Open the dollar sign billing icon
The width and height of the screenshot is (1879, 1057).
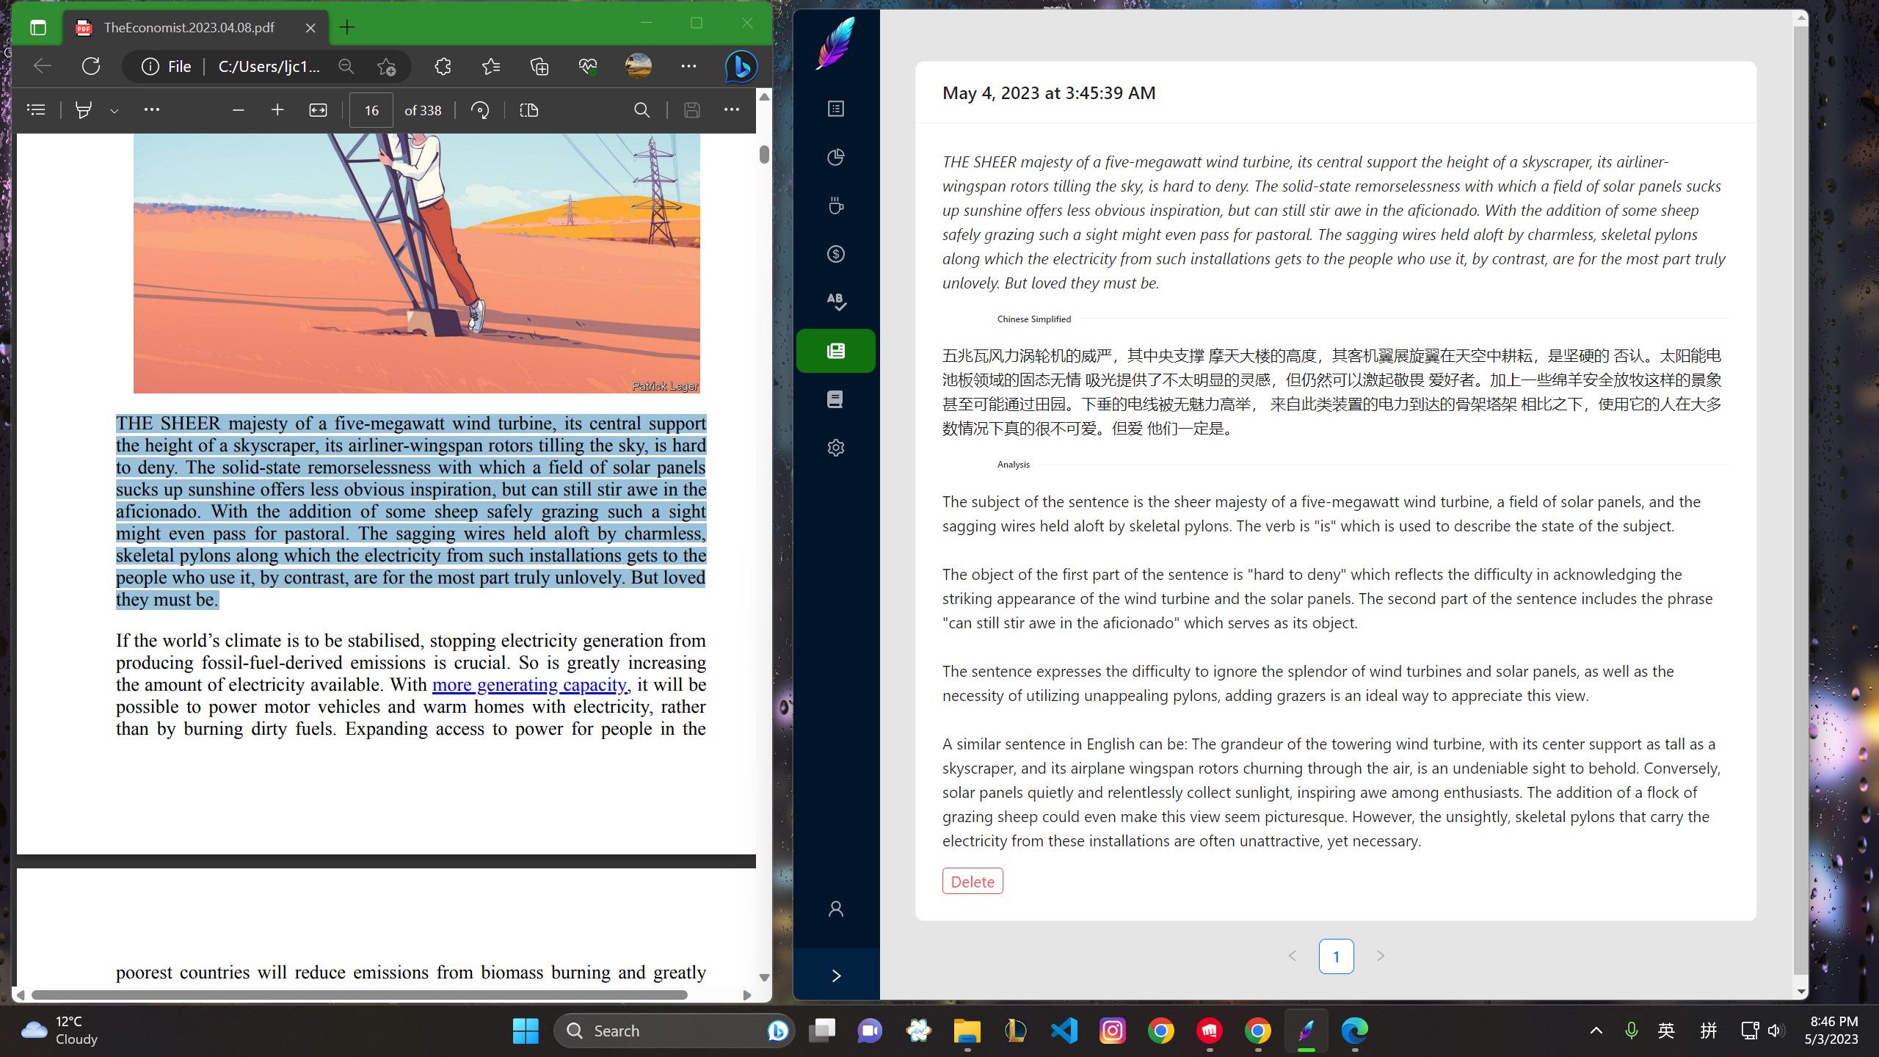pos(835,254)
